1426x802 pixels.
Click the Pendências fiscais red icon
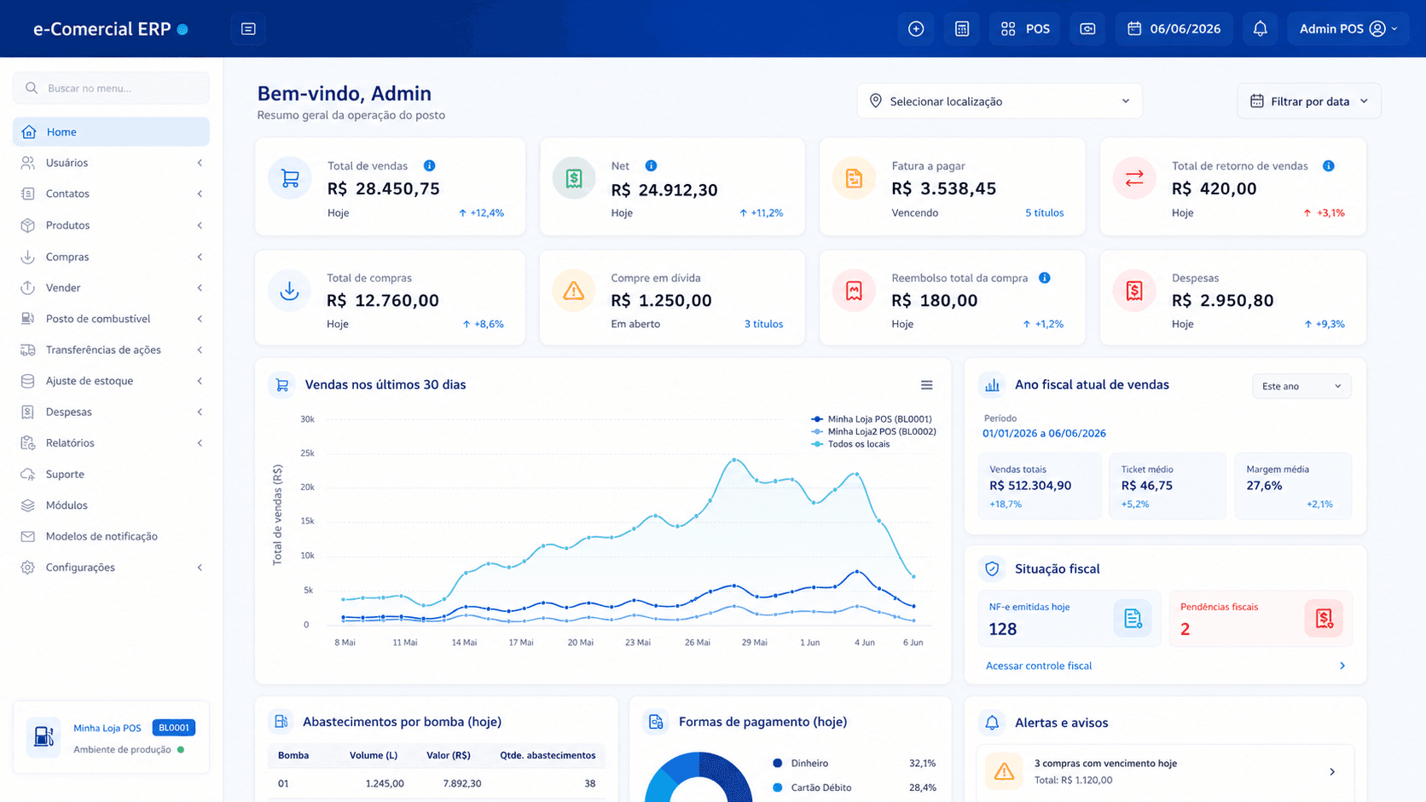[1324, 619]
